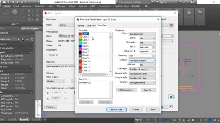Click Cancel in Plot Style Table Editor
This screenshot has width=220, height=123.
[136, 110]
